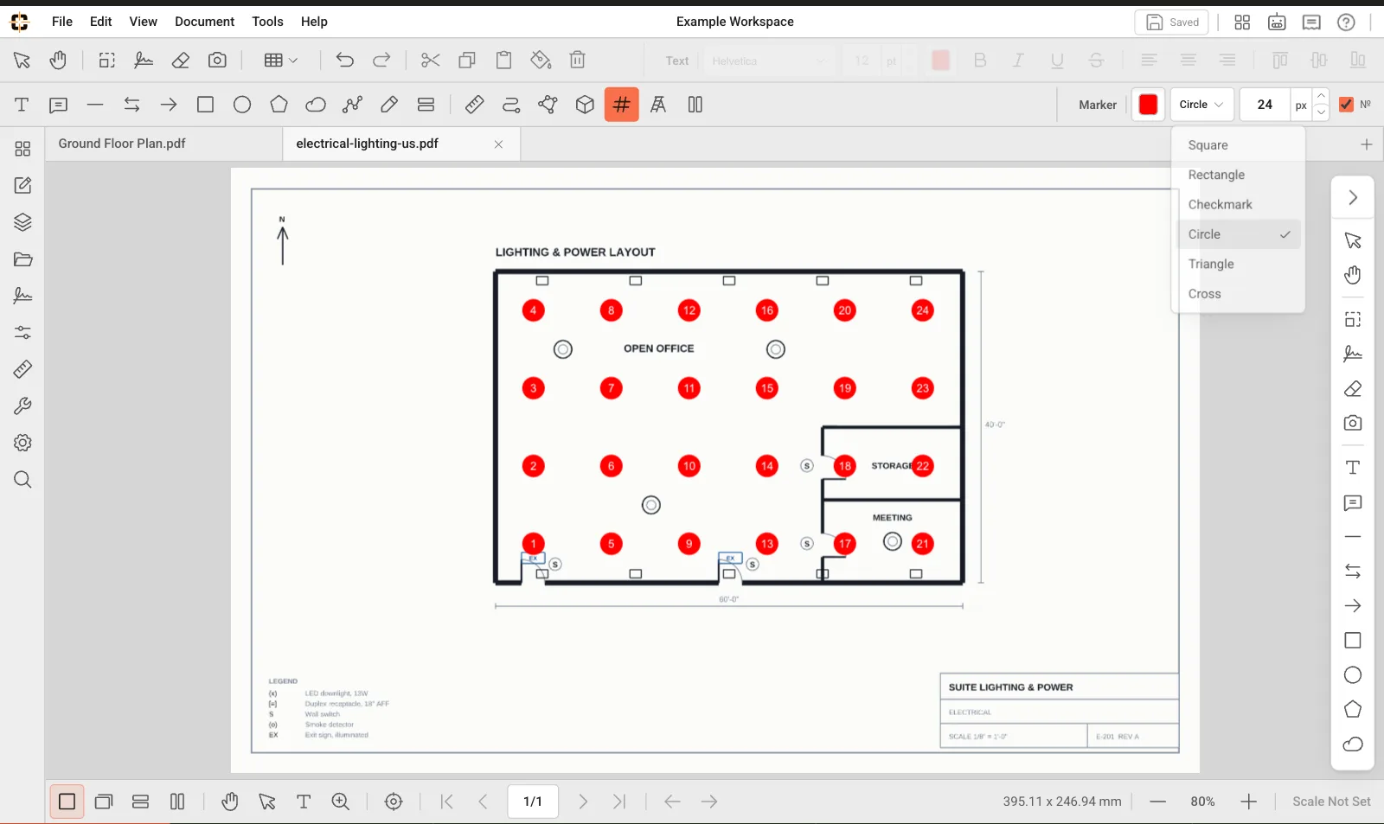Click the scissors cut icon
Image resolution: width=1384 pixels, height=824 pixels.
pos(430,61)
